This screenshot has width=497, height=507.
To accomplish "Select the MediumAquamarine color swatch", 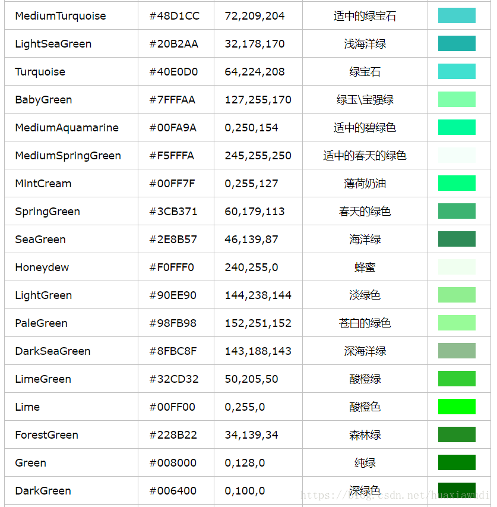I will point(457,127).
